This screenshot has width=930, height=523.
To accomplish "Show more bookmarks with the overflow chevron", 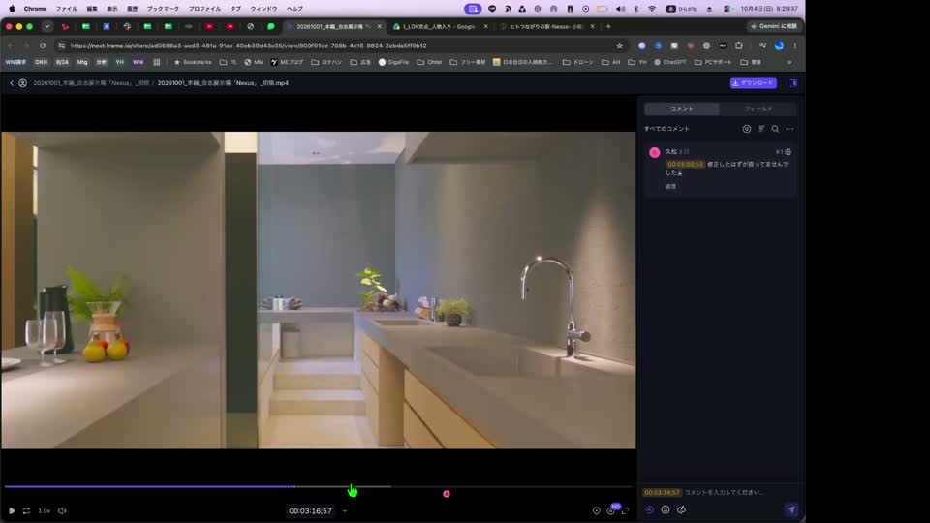I will point(789,62).
